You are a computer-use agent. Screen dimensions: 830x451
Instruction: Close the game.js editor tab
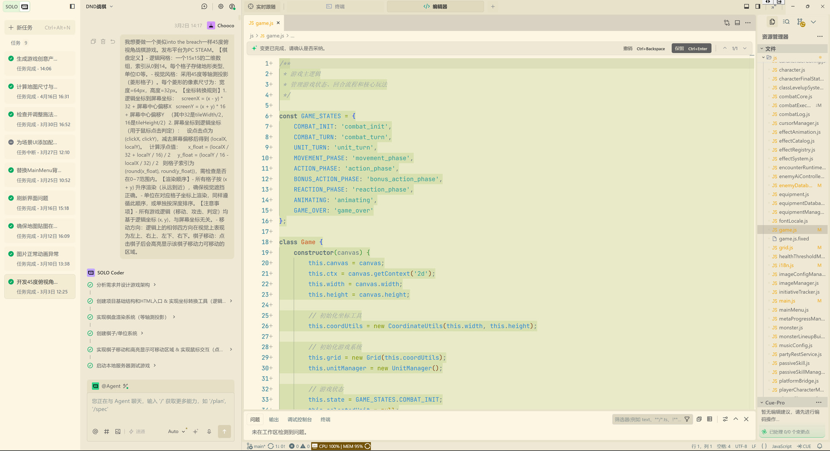(x=278, y=23)
